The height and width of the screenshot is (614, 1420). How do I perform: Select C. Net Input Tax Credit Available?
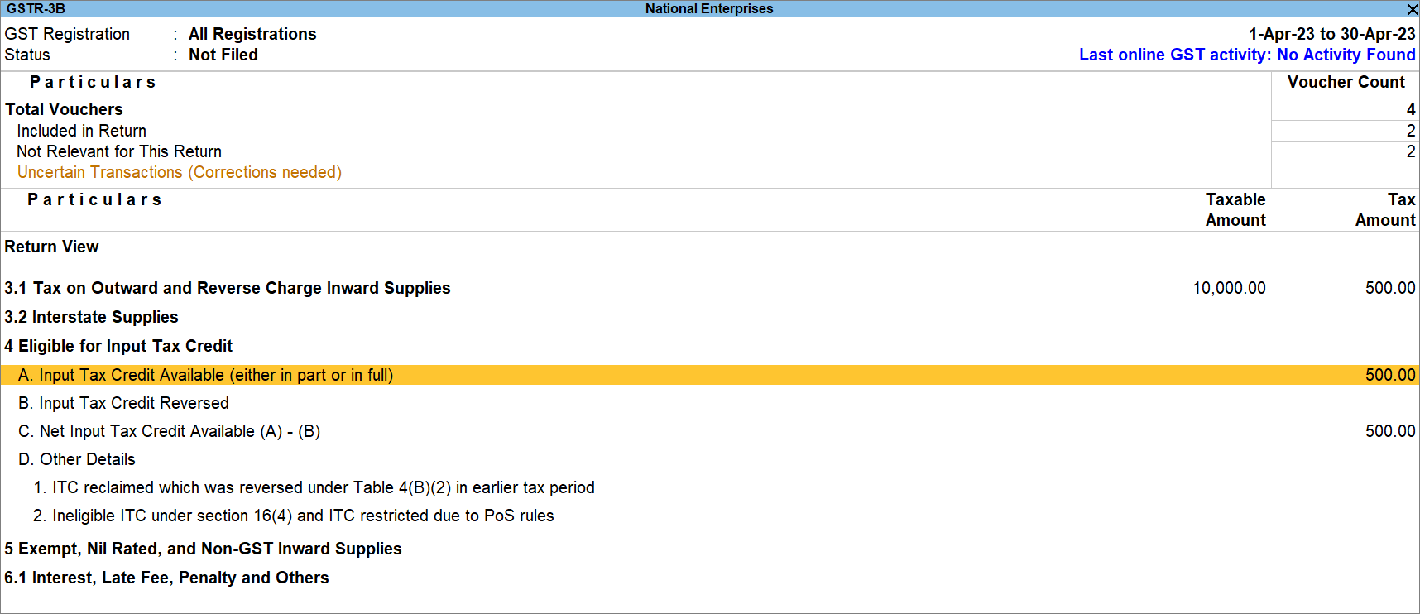coord(169,431)
